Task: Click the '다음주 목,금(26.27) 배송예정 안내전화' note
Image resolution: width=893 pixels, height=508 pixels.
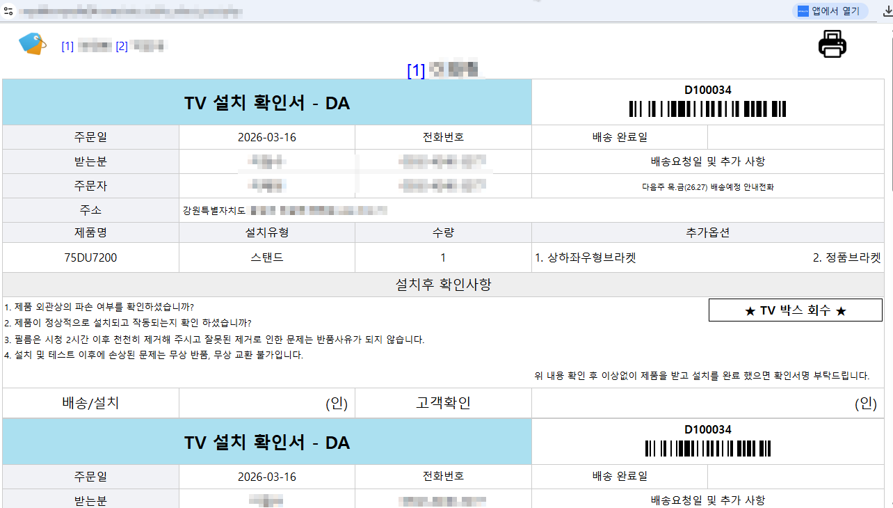Action: pyautogui.click(x=708, y=186)
